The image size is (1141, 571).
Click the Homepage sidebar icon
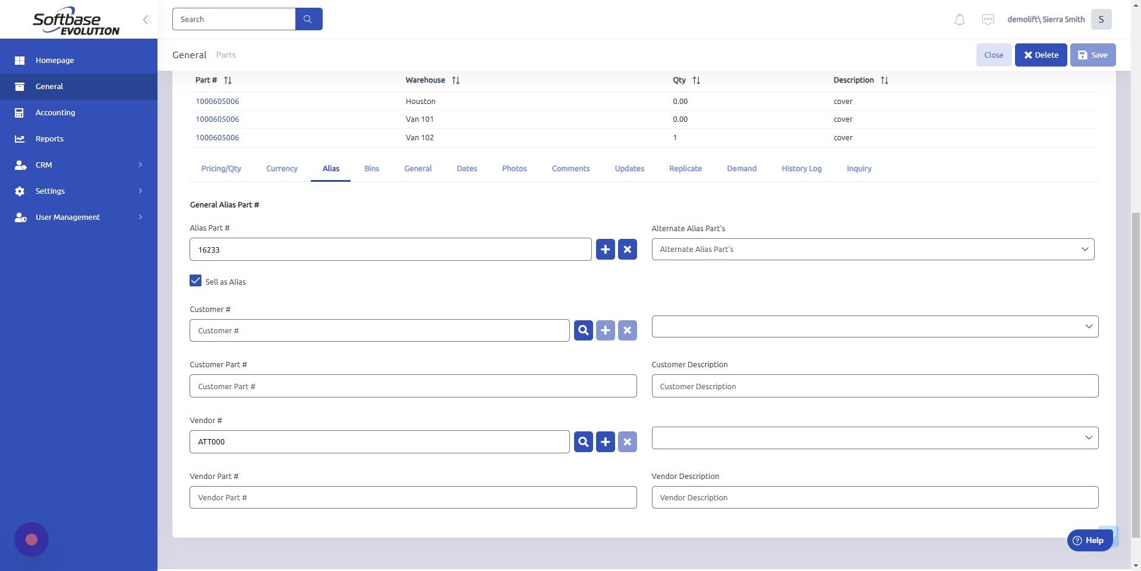pyautogui.click(x=20, y=60)
